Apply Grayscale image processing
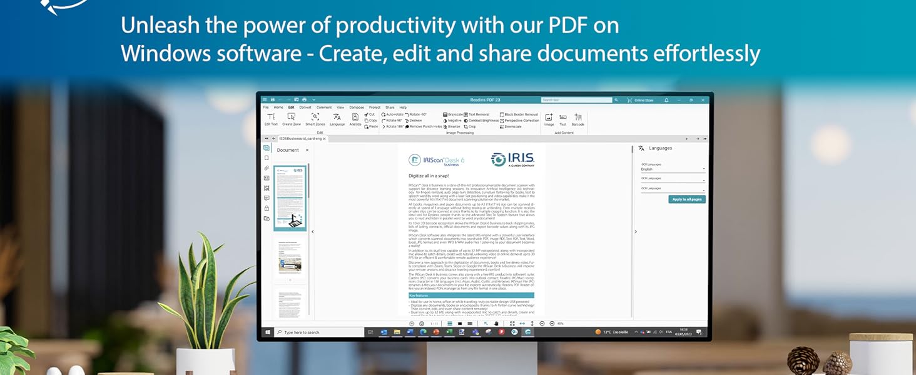The image size is (916, 375). (x=455, y=114)
